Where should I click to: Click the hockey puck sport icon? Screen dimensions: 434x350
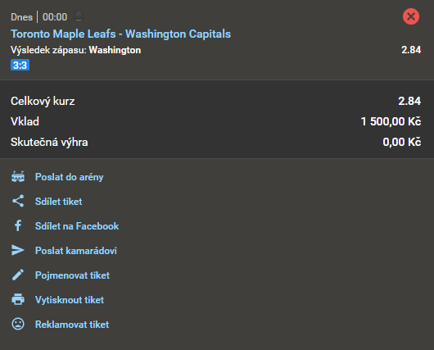(79, 17)
